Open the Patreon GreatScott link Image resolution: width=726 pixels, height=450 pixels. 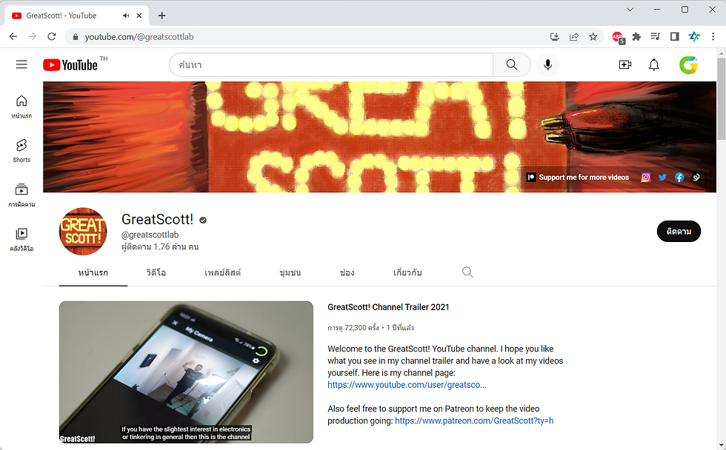tap(474, 421)
